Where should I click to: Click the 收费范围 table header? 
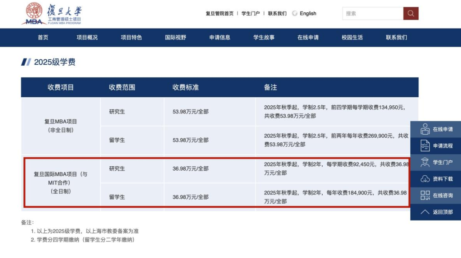point(122,87)
